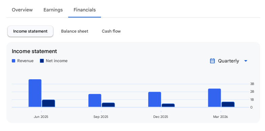
Task: Click the Jun 2025 net income bar
Action: [x=49, y=103]
